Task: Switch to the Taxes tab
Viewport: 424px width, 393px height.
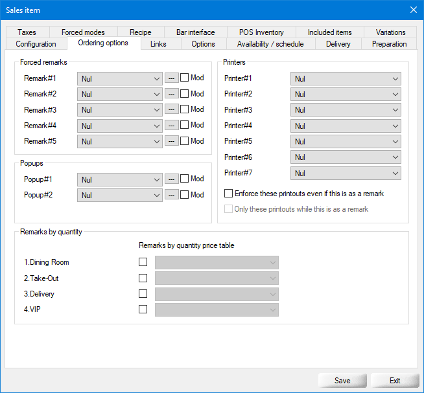Action: [27, 32]
